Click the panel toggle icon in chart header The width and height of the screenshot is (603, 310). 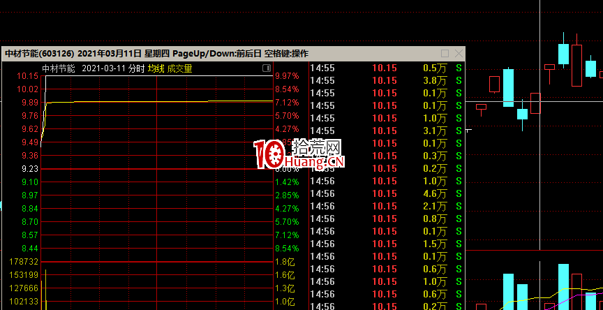pyautogui.click(x=266, y=68)
